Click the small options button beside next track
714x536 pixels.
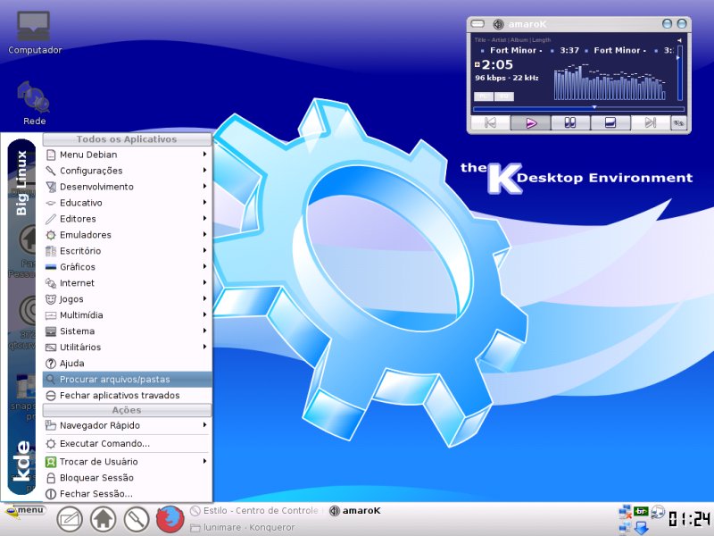point(679,122)
